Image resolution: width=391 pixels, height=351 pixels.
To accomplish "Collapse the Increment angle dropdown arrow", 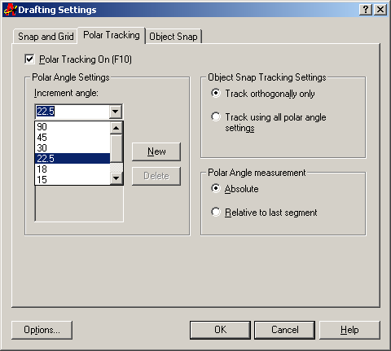I will click(x=116, y=112).
